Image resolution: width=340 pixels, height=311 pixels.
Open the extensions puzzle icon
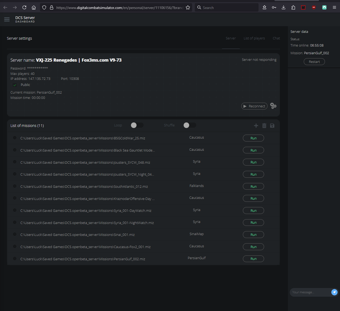(x=293, y=7)
